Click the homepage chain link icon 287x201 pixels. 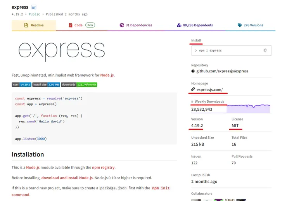tap(193, 89)
